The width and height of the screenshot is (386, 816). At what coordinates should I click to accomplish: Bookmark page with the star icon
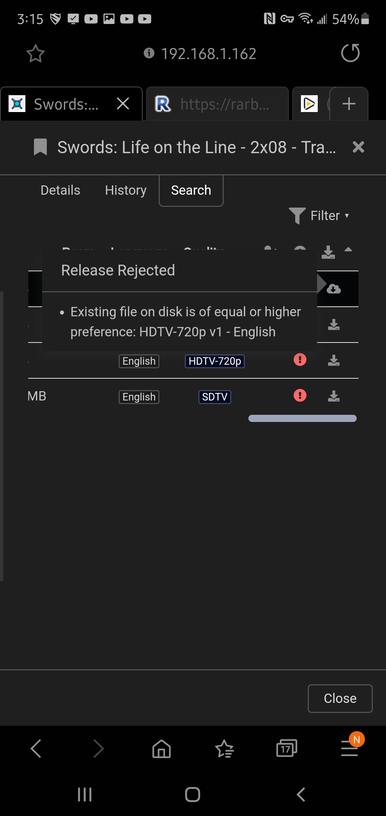[35, 54]
